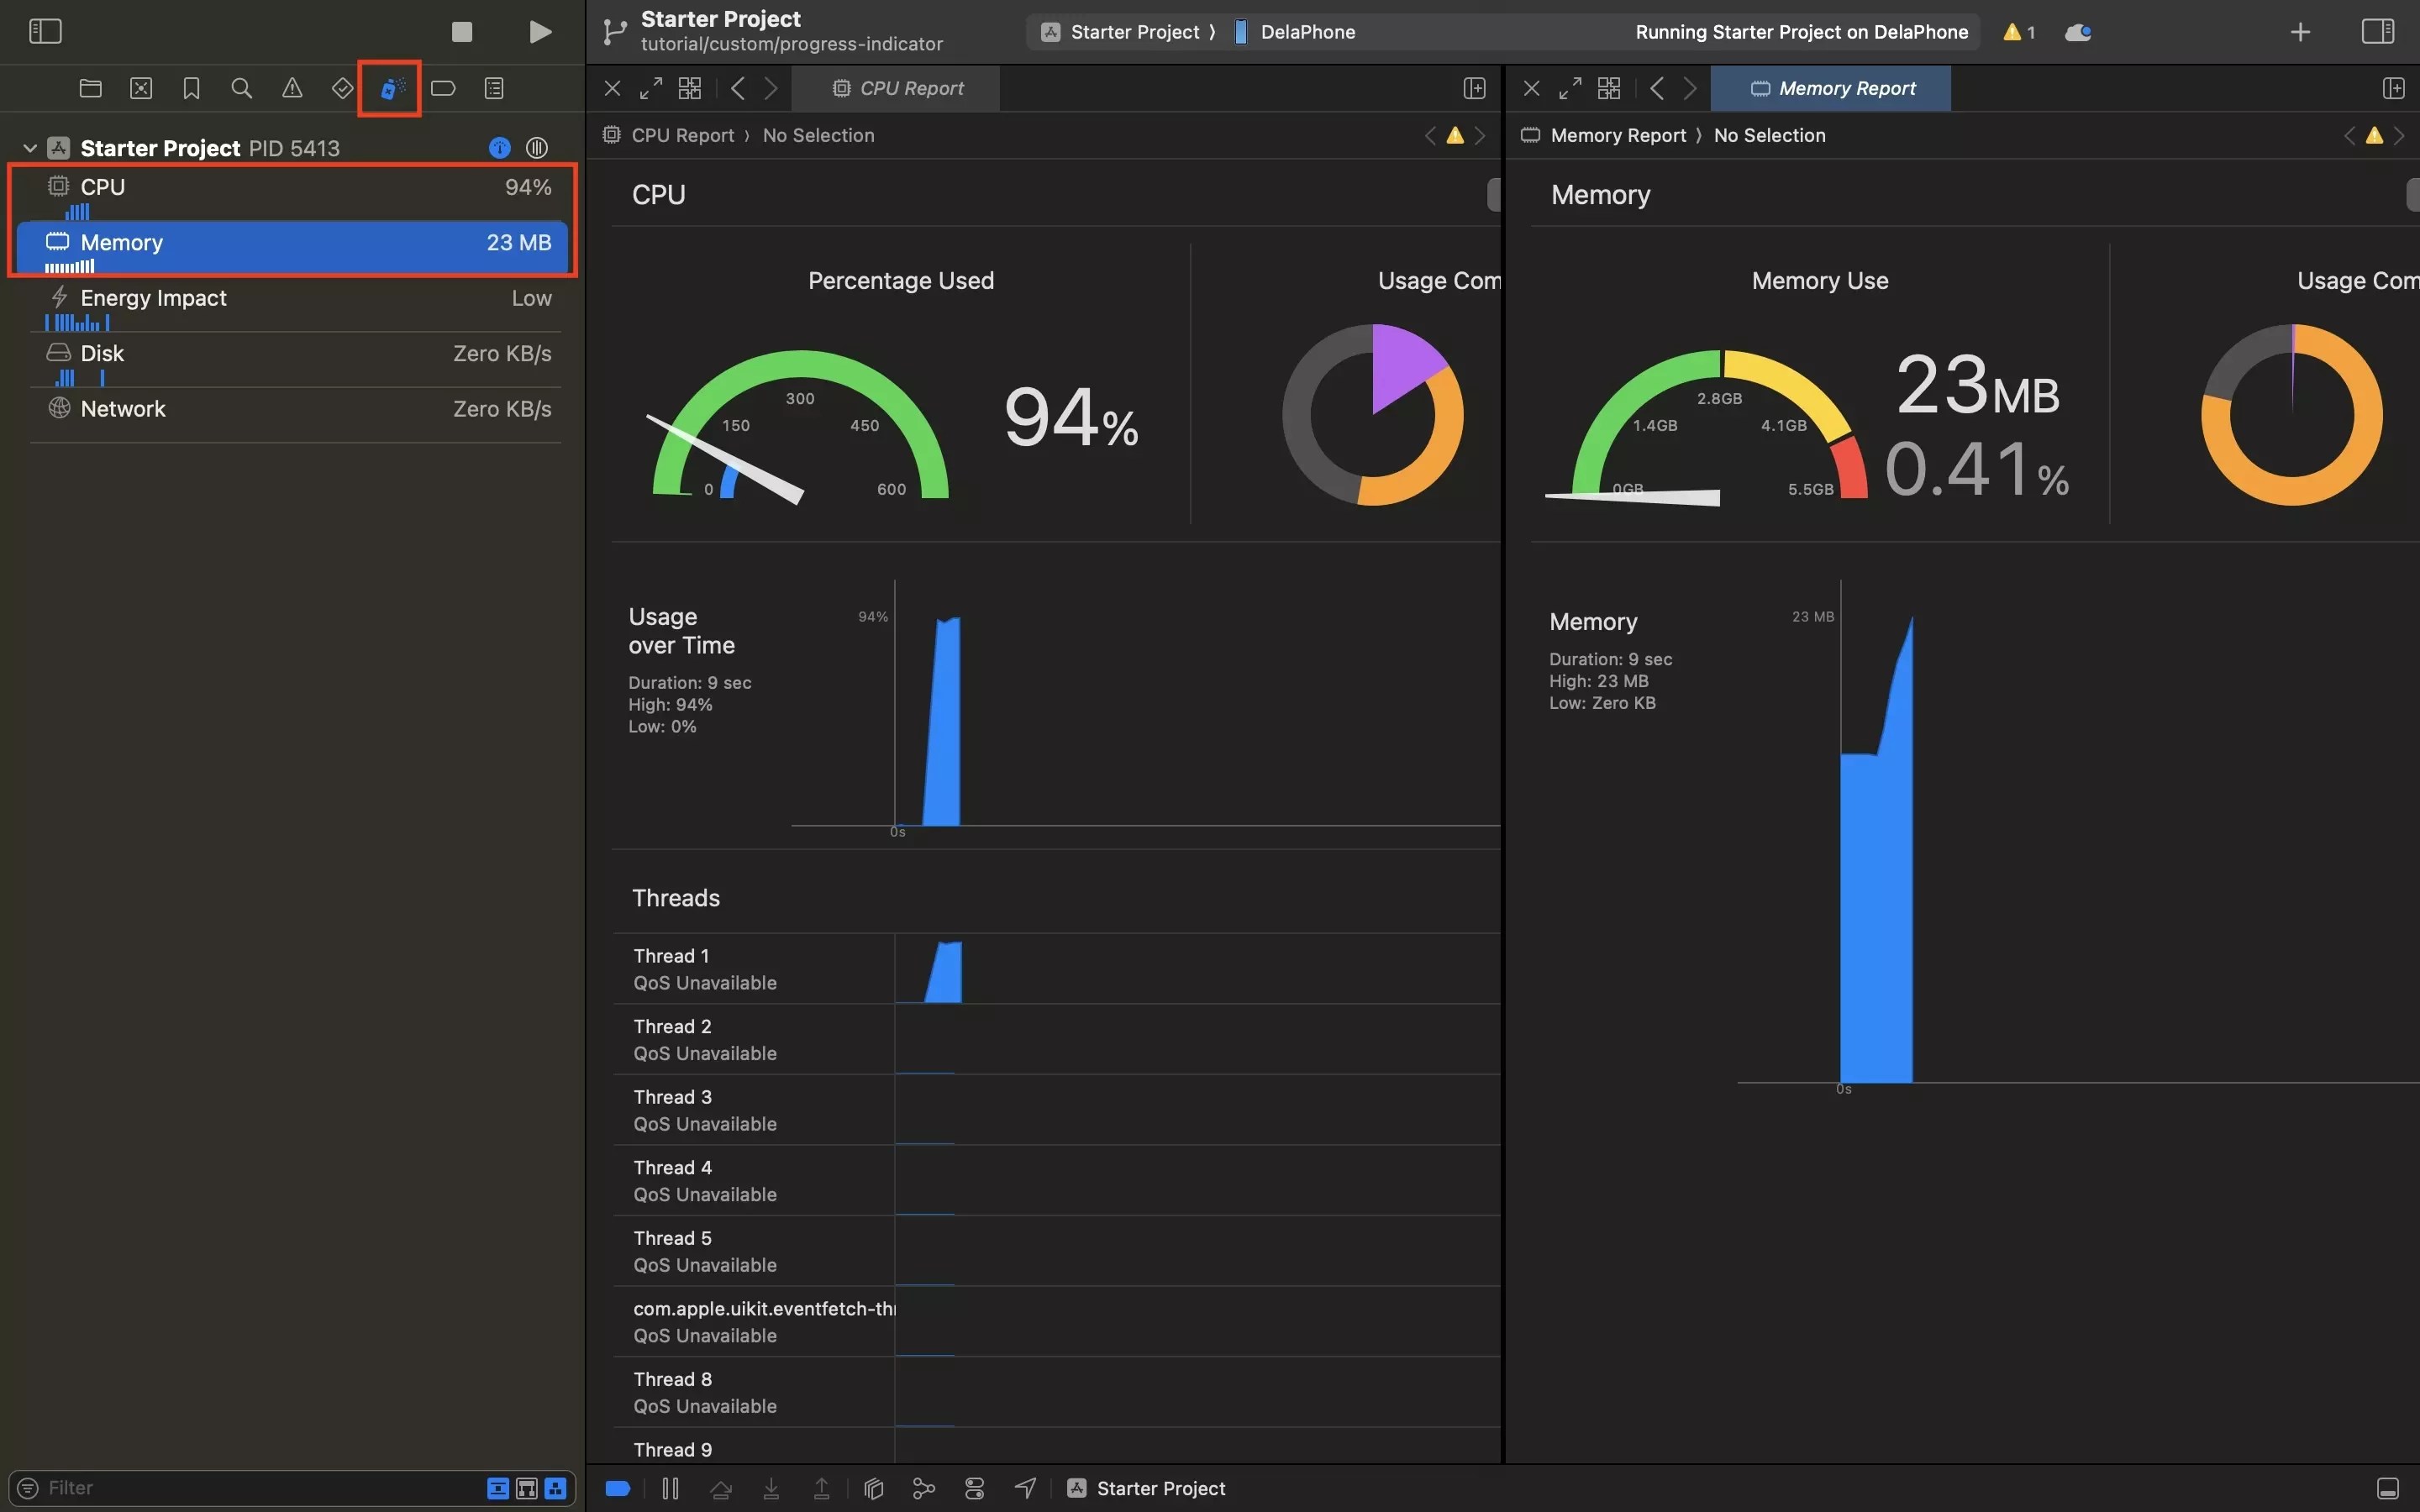Open the Breakpoint navigator icon
Image resolution: width=2420 pixels, height=1512 pixels.
point(443,89)
